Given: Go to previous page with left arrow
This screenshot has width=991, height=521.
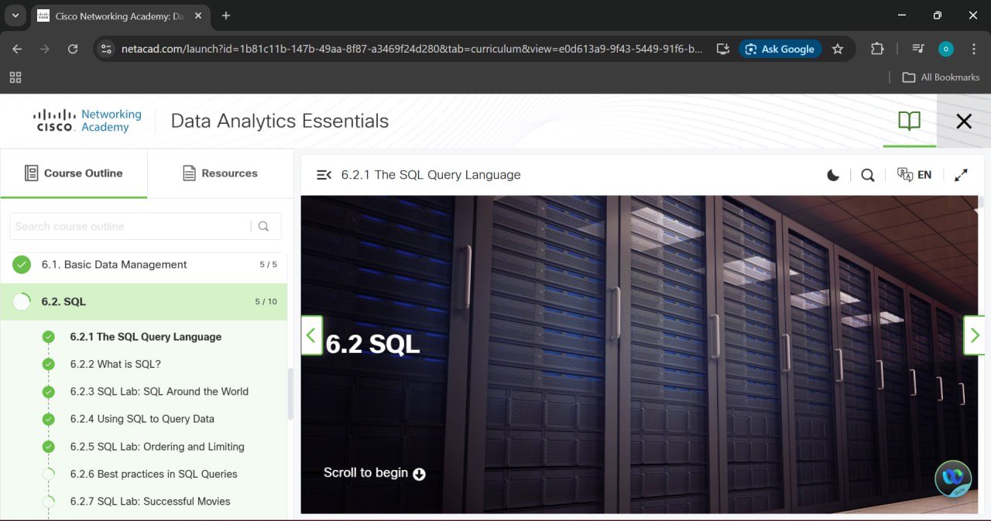Looking at the screenshot, I should [311, 335].
